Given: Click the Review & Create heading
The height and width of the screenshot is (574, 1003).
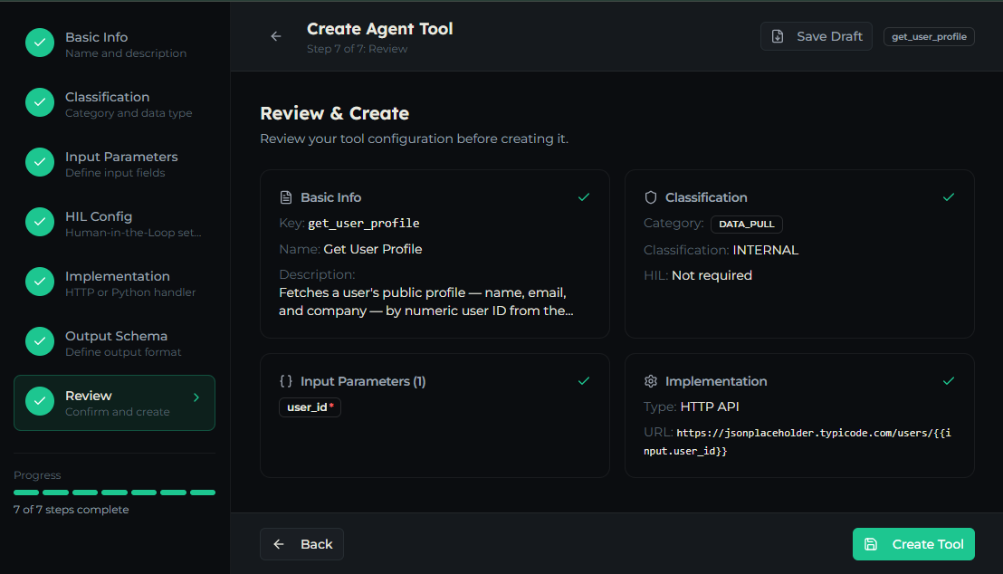Looking at the screenshot, I should click(335, 113).
